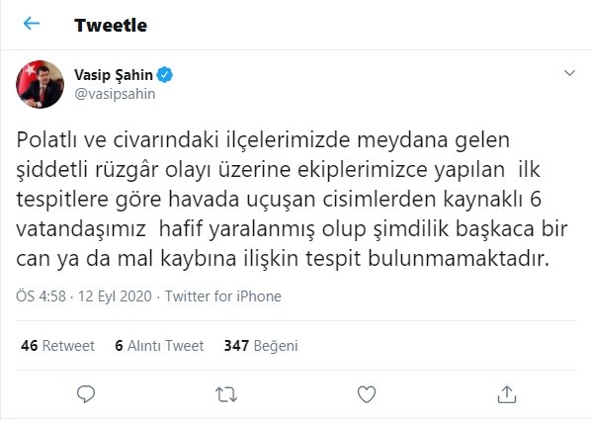Viewport: 592px width, 421px height.
Task: View the 46 Retweet list
Action: [x=57, y=346]
